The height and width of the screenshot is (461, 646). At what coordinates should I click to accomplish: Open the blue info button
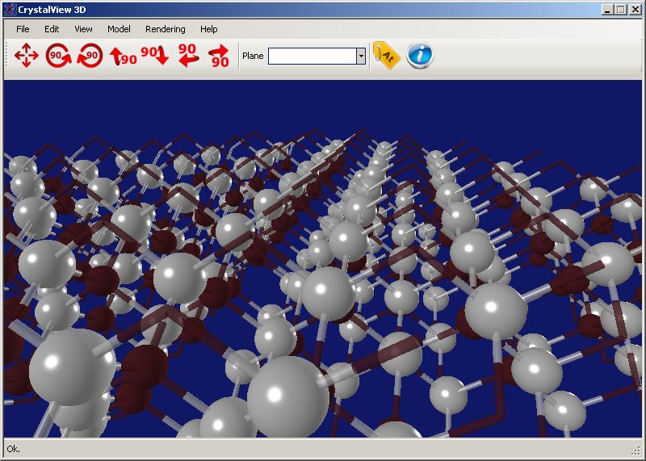(x=420, y=55)
